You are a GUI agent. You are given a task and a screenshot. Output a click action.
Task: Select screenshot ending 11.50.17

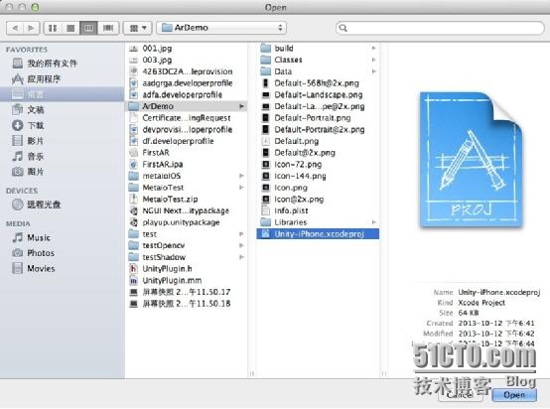(x=186, y=292)
